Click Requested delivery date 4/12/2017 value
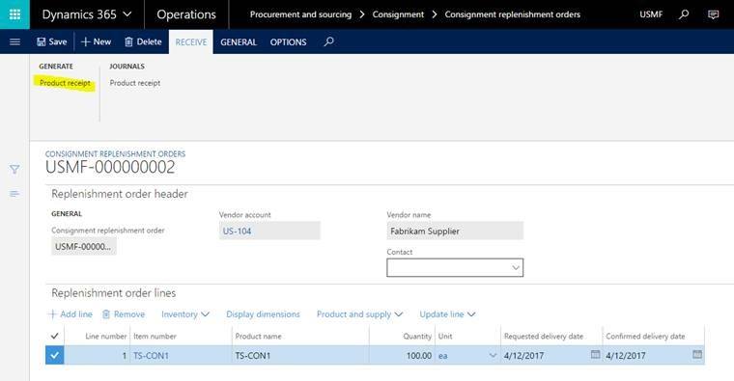The height and width of the screenshot is (381, 734). pyautogui.click(x=523, y=356)
